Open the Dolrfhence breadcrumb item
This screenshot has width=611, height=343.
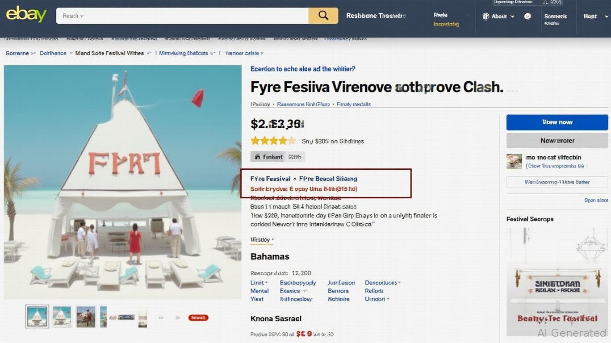tap(53, 53)
